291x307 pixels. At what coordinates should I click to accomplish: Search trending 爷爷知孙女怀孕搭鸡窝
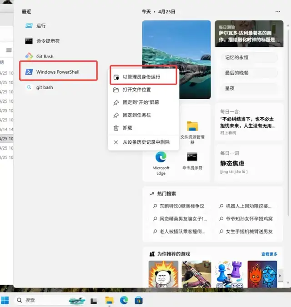(246, 219)
